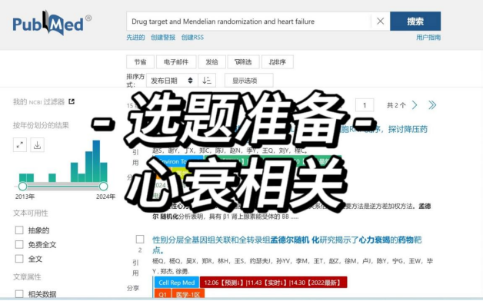Click the 医学-1区 category badge
The image size is (483, 301).
(188, 294)
